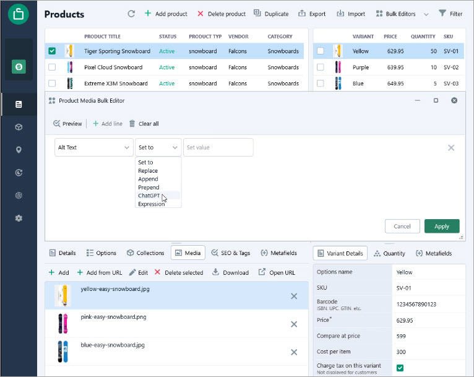Switch to the variant Metafields tab
Screen dimensions: 474x377
click(x=434, y=253)
